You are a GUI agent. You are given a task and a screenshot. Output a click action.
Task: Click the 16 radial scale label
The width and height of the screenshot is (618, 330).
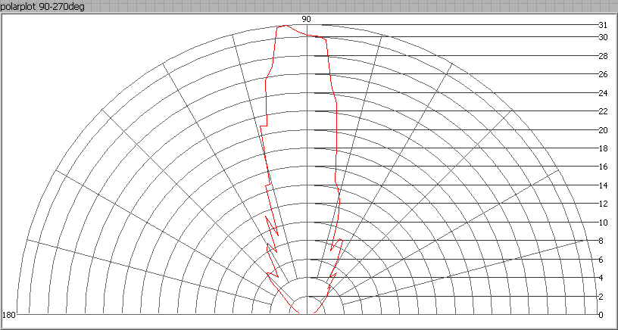coord(603,167)
